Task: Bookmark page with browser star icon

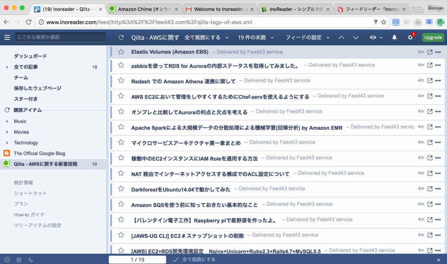Action: [384, 22]
